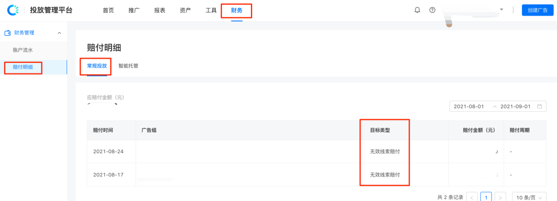The height and width of the screenshot is (201, 557).
Task: Click the platform logo icon
Action: click(13, 10)
